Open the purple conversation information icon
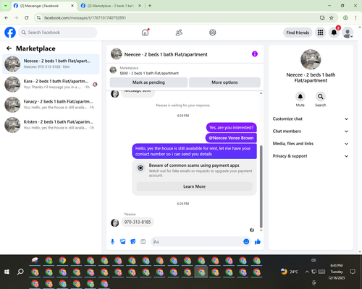Screen dimensions: 362x289 (255, 54)
